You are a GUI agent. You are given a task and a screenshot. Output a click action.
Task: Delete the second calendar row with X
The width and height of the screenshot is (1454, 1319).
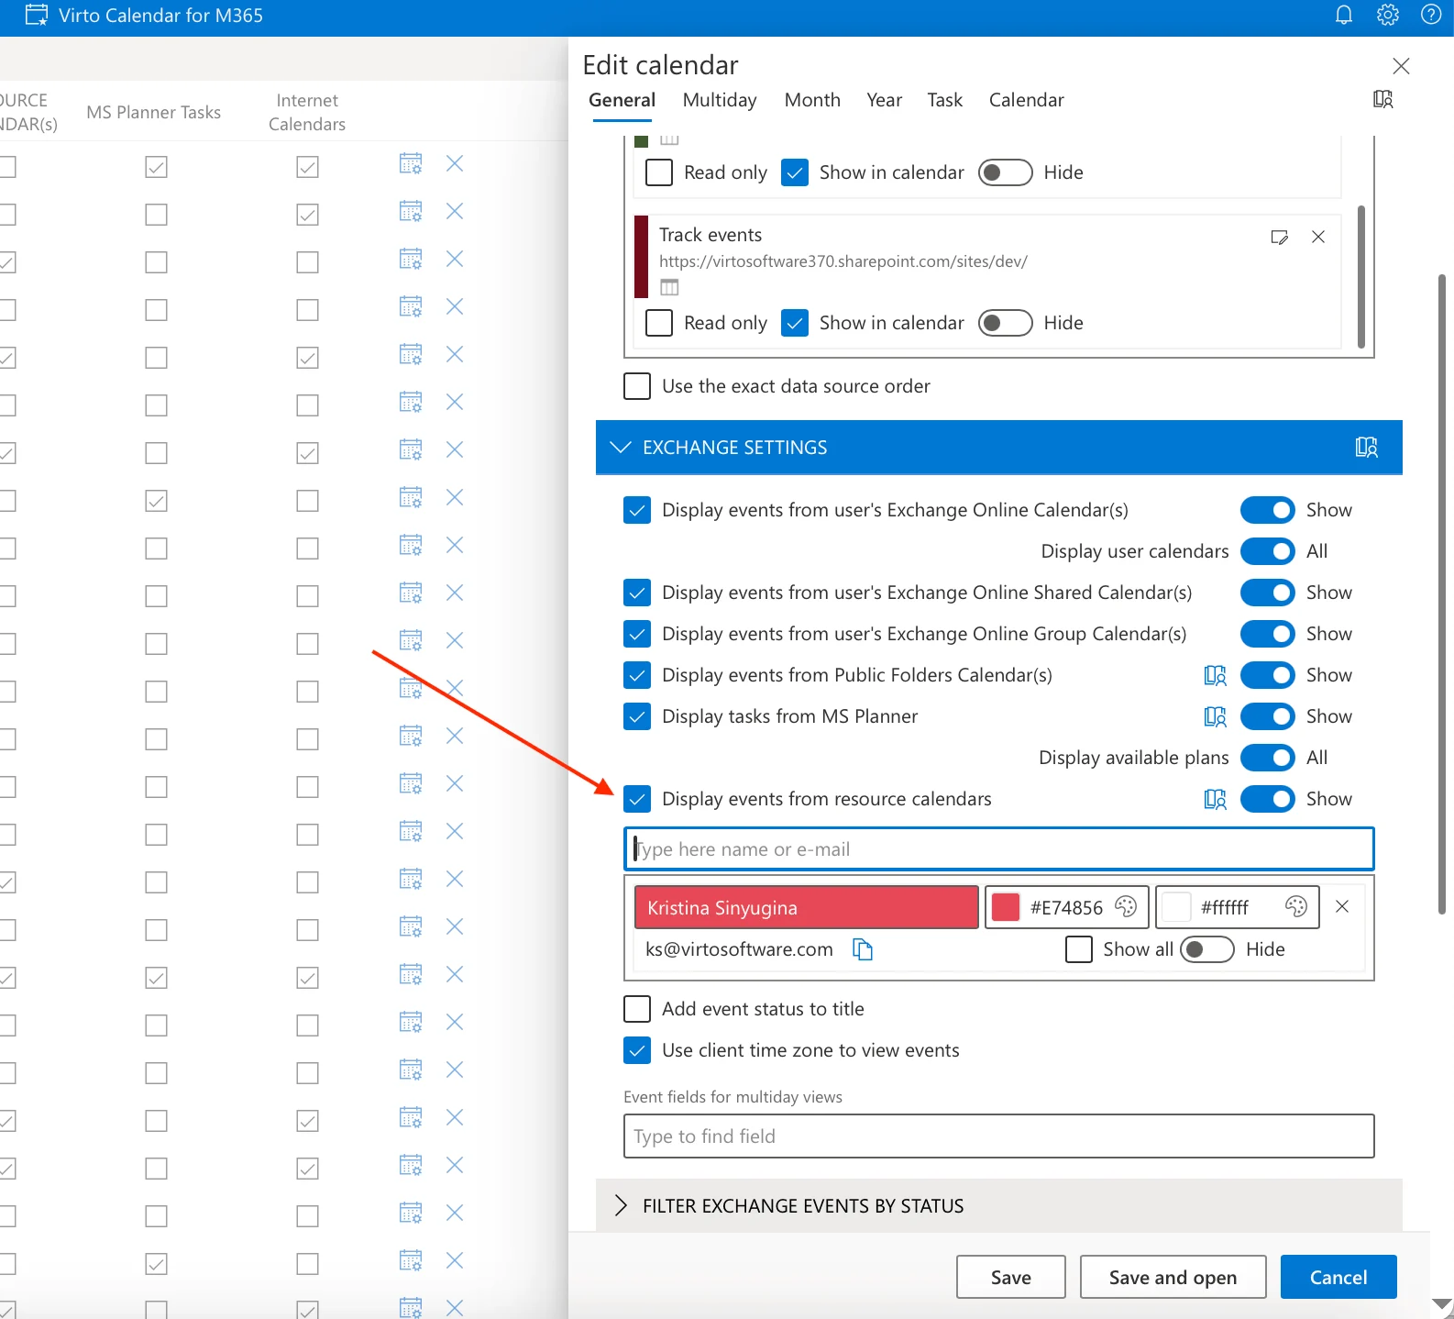click(455, 211)
